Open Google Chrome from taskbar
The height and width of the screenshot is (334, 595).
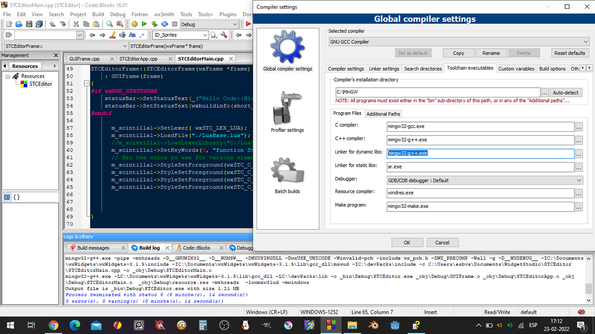(x=53, y=325)
